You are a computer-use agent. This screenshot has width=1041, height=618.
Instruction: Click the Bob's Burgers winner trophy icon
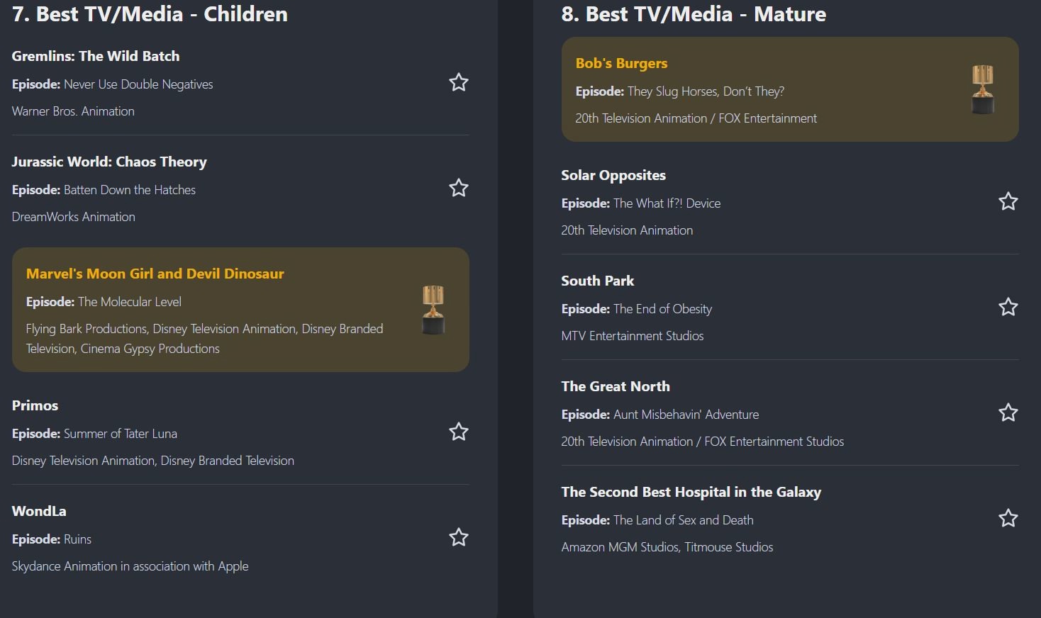(983, 89)
